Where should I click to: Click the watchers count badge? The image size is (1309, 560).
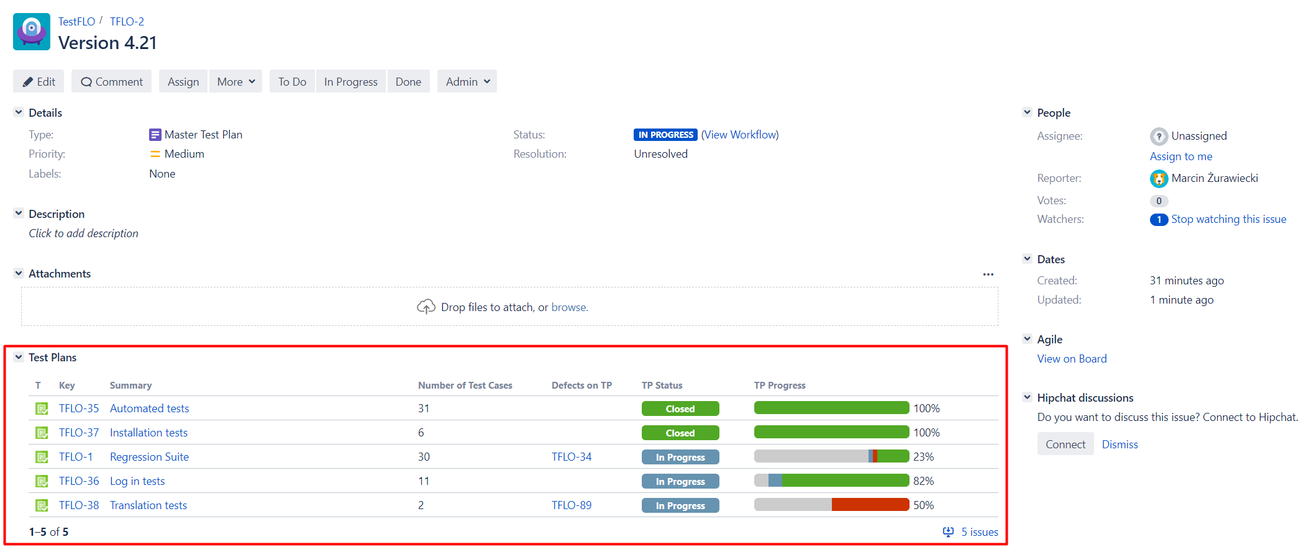pos(1158,219)
